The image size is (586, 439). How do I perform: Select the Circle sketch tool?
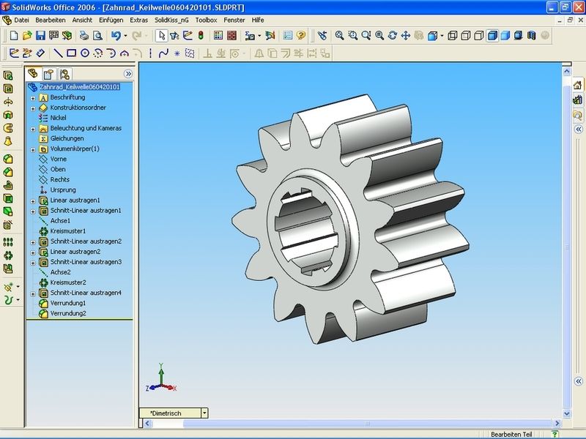coord(85,53)
